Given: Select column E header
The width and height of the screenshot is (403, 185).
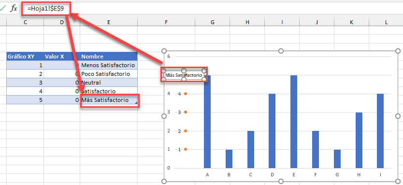Looking at the screenshot, I should coord(109,22).
